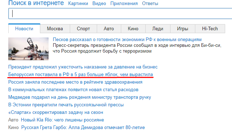Image resolution: width=232 pixels, height=133 pixels.
Task: Select the Новости tab
Action: coord(24,28)
